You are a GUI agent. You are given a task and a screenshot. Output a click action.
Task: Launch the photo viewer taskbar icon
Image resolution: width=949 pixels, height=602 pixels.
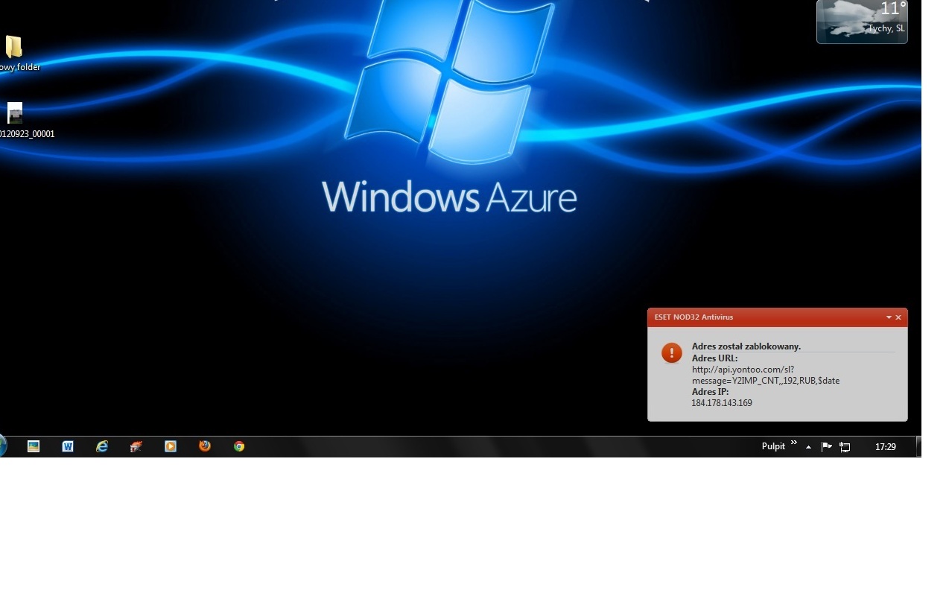[34, 446]
